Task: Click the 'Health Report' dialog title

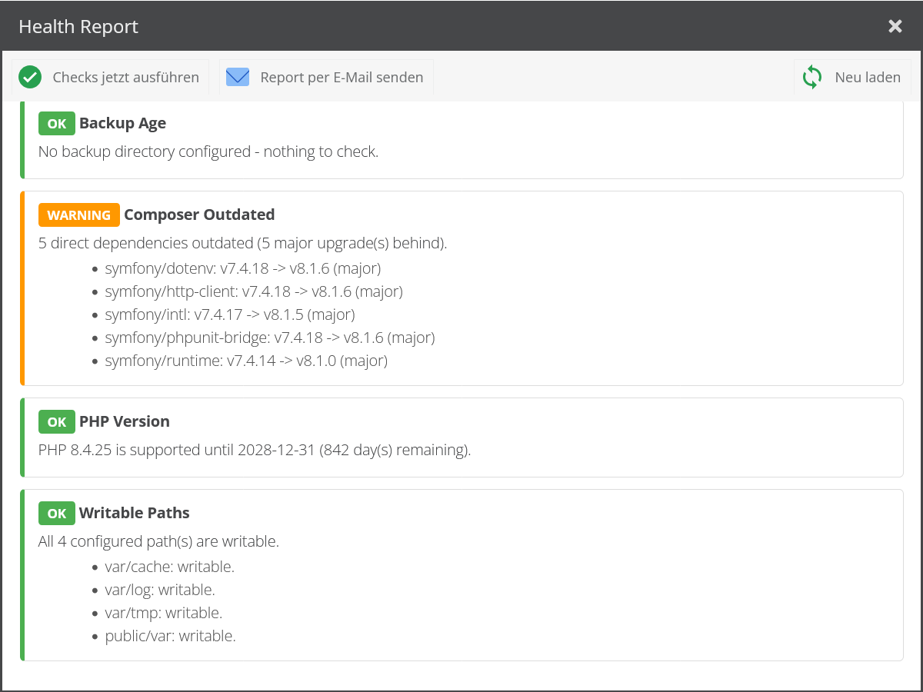Action: point(78,26)
